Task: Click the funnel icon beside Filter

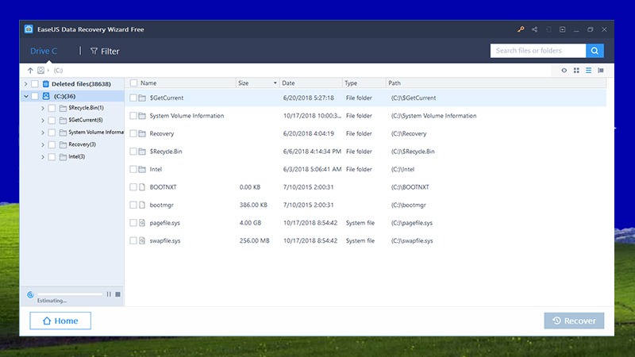Action: [94, 51]
